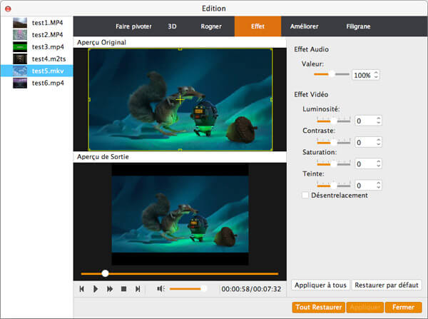This screenshot has height=319, width=428.
Task: Click the Teinte value stepper arrows
Action: click(x=379, y=186)
